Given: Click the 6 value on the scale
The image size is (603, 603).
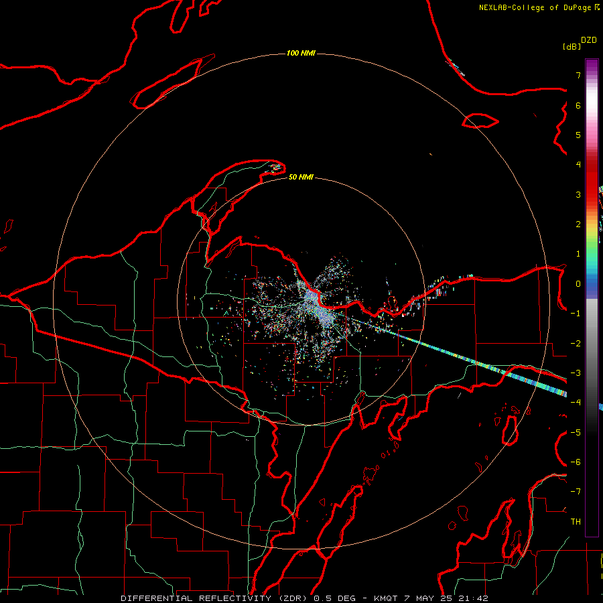Looking at the screenshot, I should click(x=578, y=105).
